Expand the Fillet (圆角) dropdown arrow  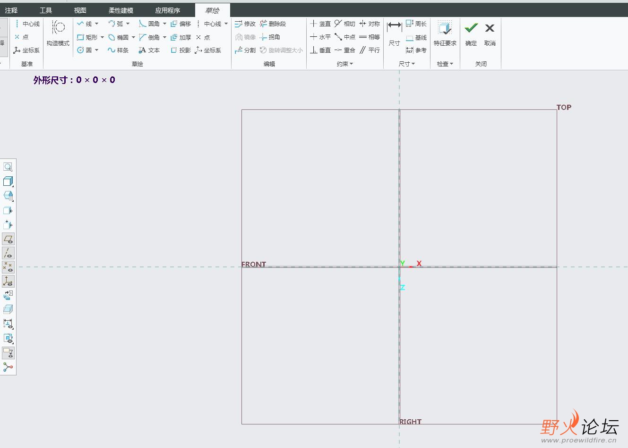[x=164, y=24]
